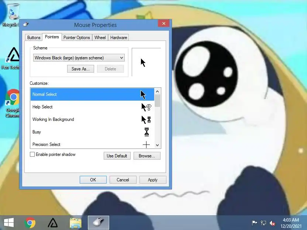Open Action Center flag tray icon

pos(254,223)
